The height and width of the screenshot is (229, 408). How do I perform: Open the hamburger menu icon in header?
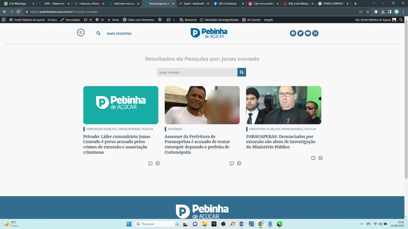coord(81,33)
